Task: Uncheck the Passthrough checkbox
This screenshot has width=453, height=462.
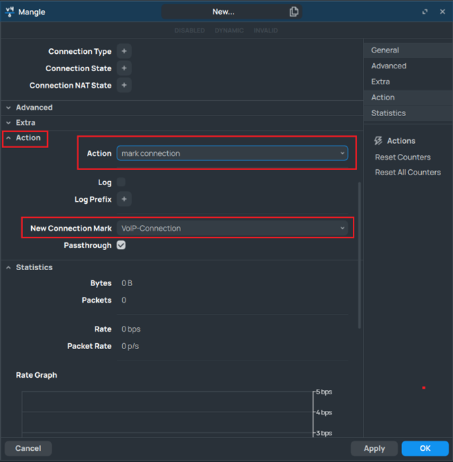Action: 121,245
